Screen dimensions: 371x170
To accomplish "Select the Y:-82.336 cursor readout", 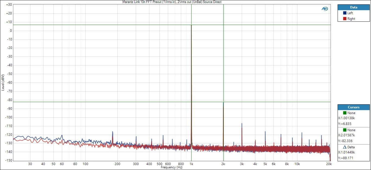I will (x=345, y=141).
